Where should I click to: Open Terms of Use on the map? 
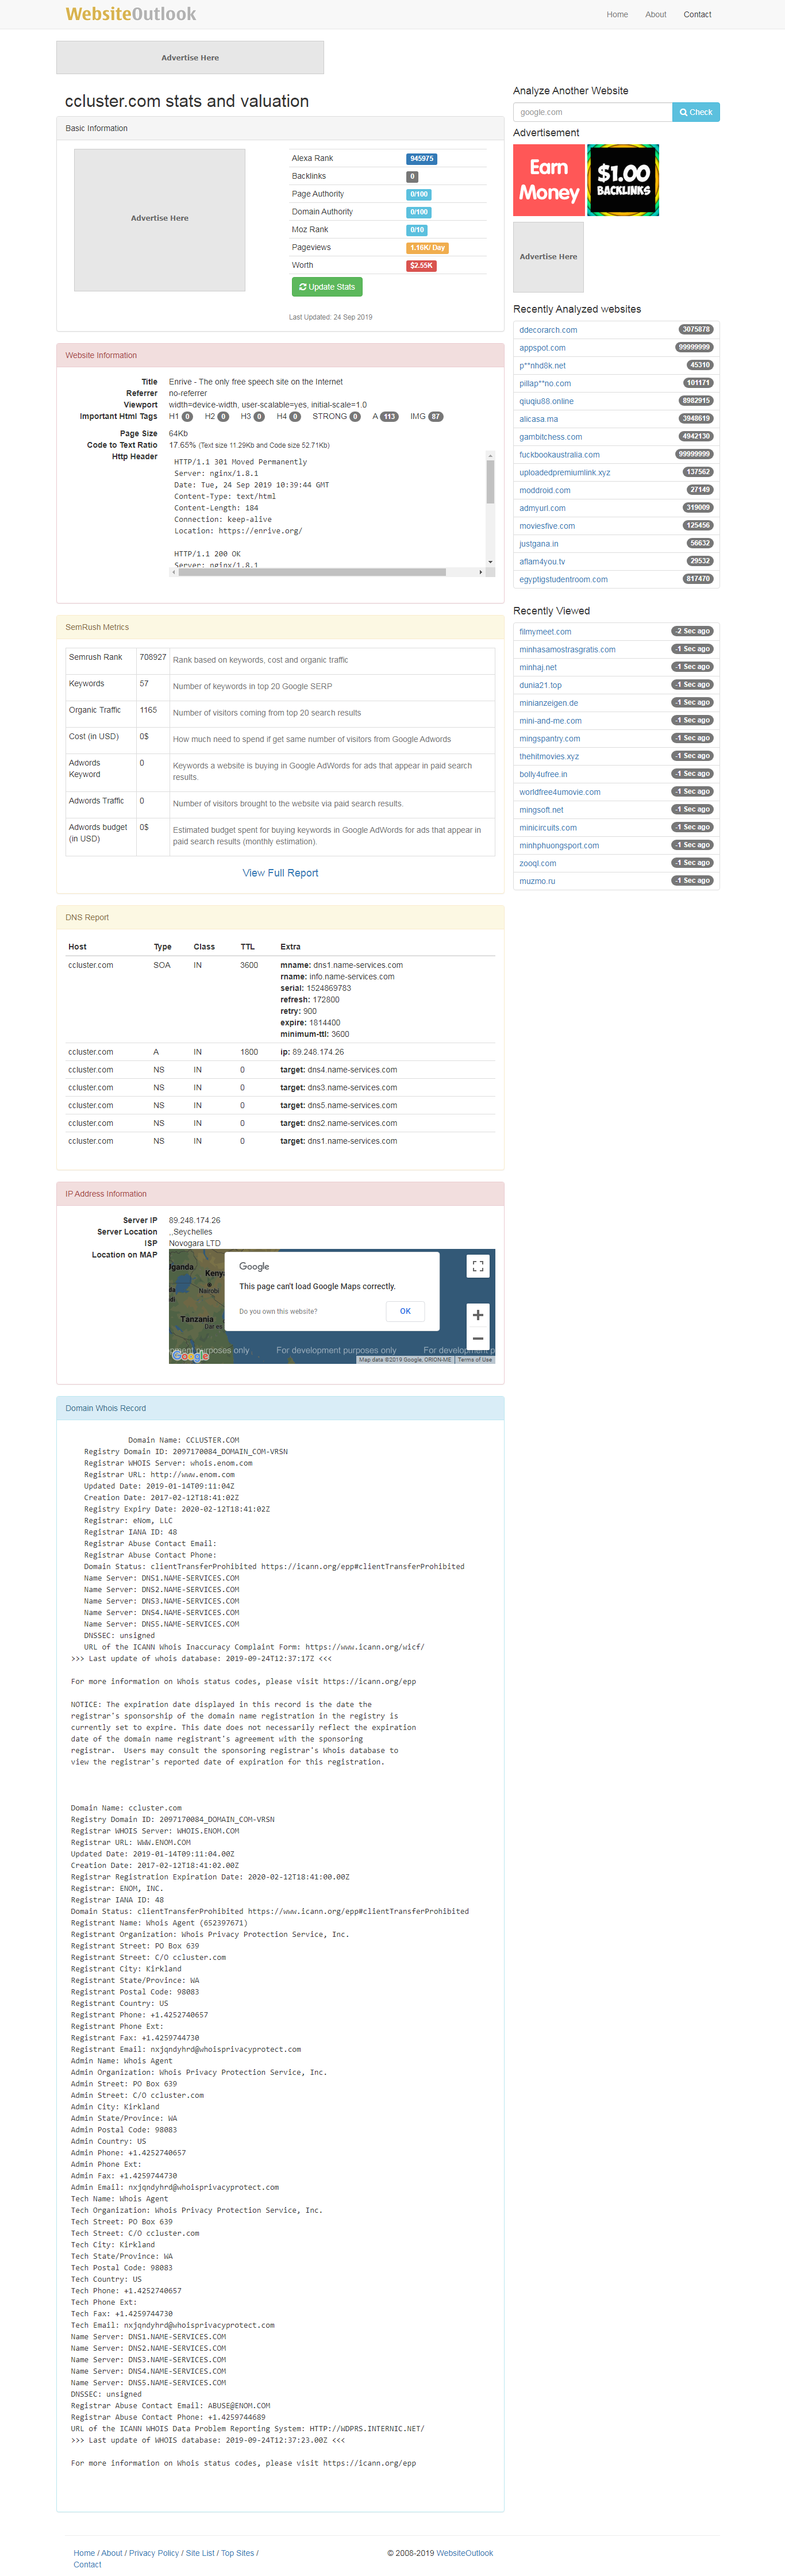click(475, 1360)
